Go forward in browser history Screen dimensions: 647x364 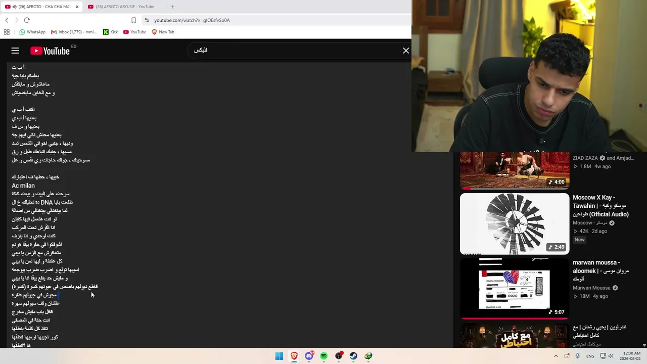click(x=17, y=20)
